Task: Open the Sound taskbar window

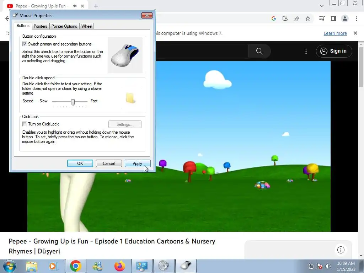Action: tap(164, 266)
